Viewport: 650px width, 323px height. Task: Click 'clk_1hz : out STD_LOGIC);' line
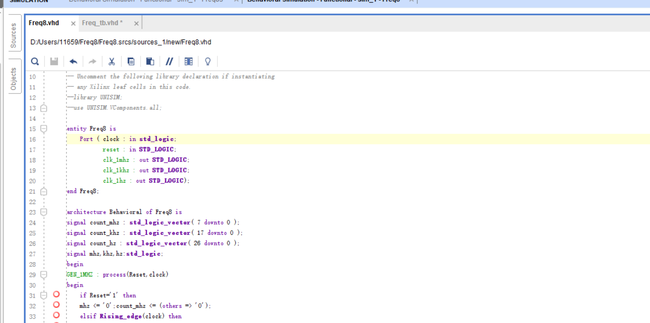pyautogui.click(x=146, y=181)
